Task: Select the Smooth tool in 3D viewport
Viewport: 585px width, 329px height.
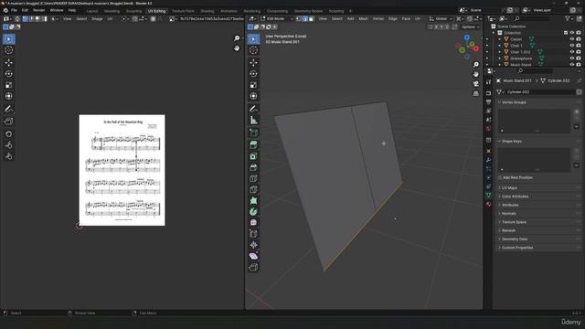Action: pyautogui.click(x=253, y=223)
